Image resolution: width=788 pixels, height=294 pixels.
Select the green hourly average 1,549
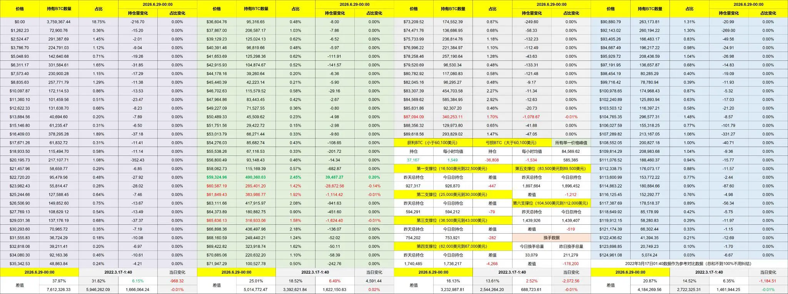pos(453,160)
